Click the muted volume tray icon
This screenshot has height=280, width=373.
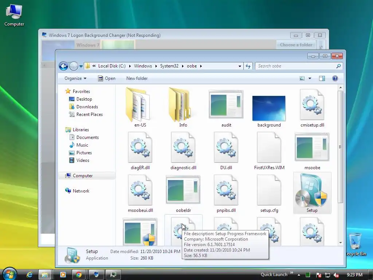(x=336, y=275)
